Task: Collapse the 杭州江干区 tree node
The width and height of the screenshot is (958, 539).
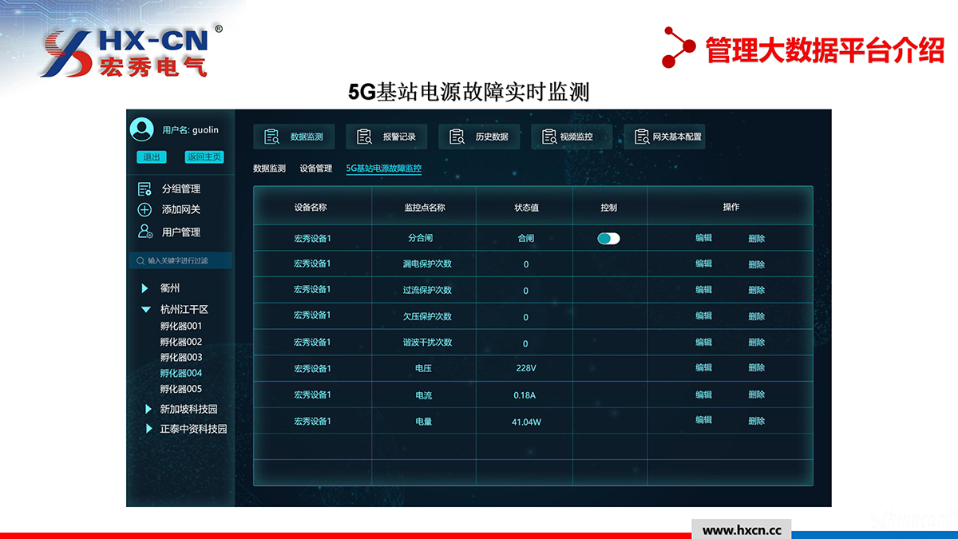Action: (x=145, y=309)
